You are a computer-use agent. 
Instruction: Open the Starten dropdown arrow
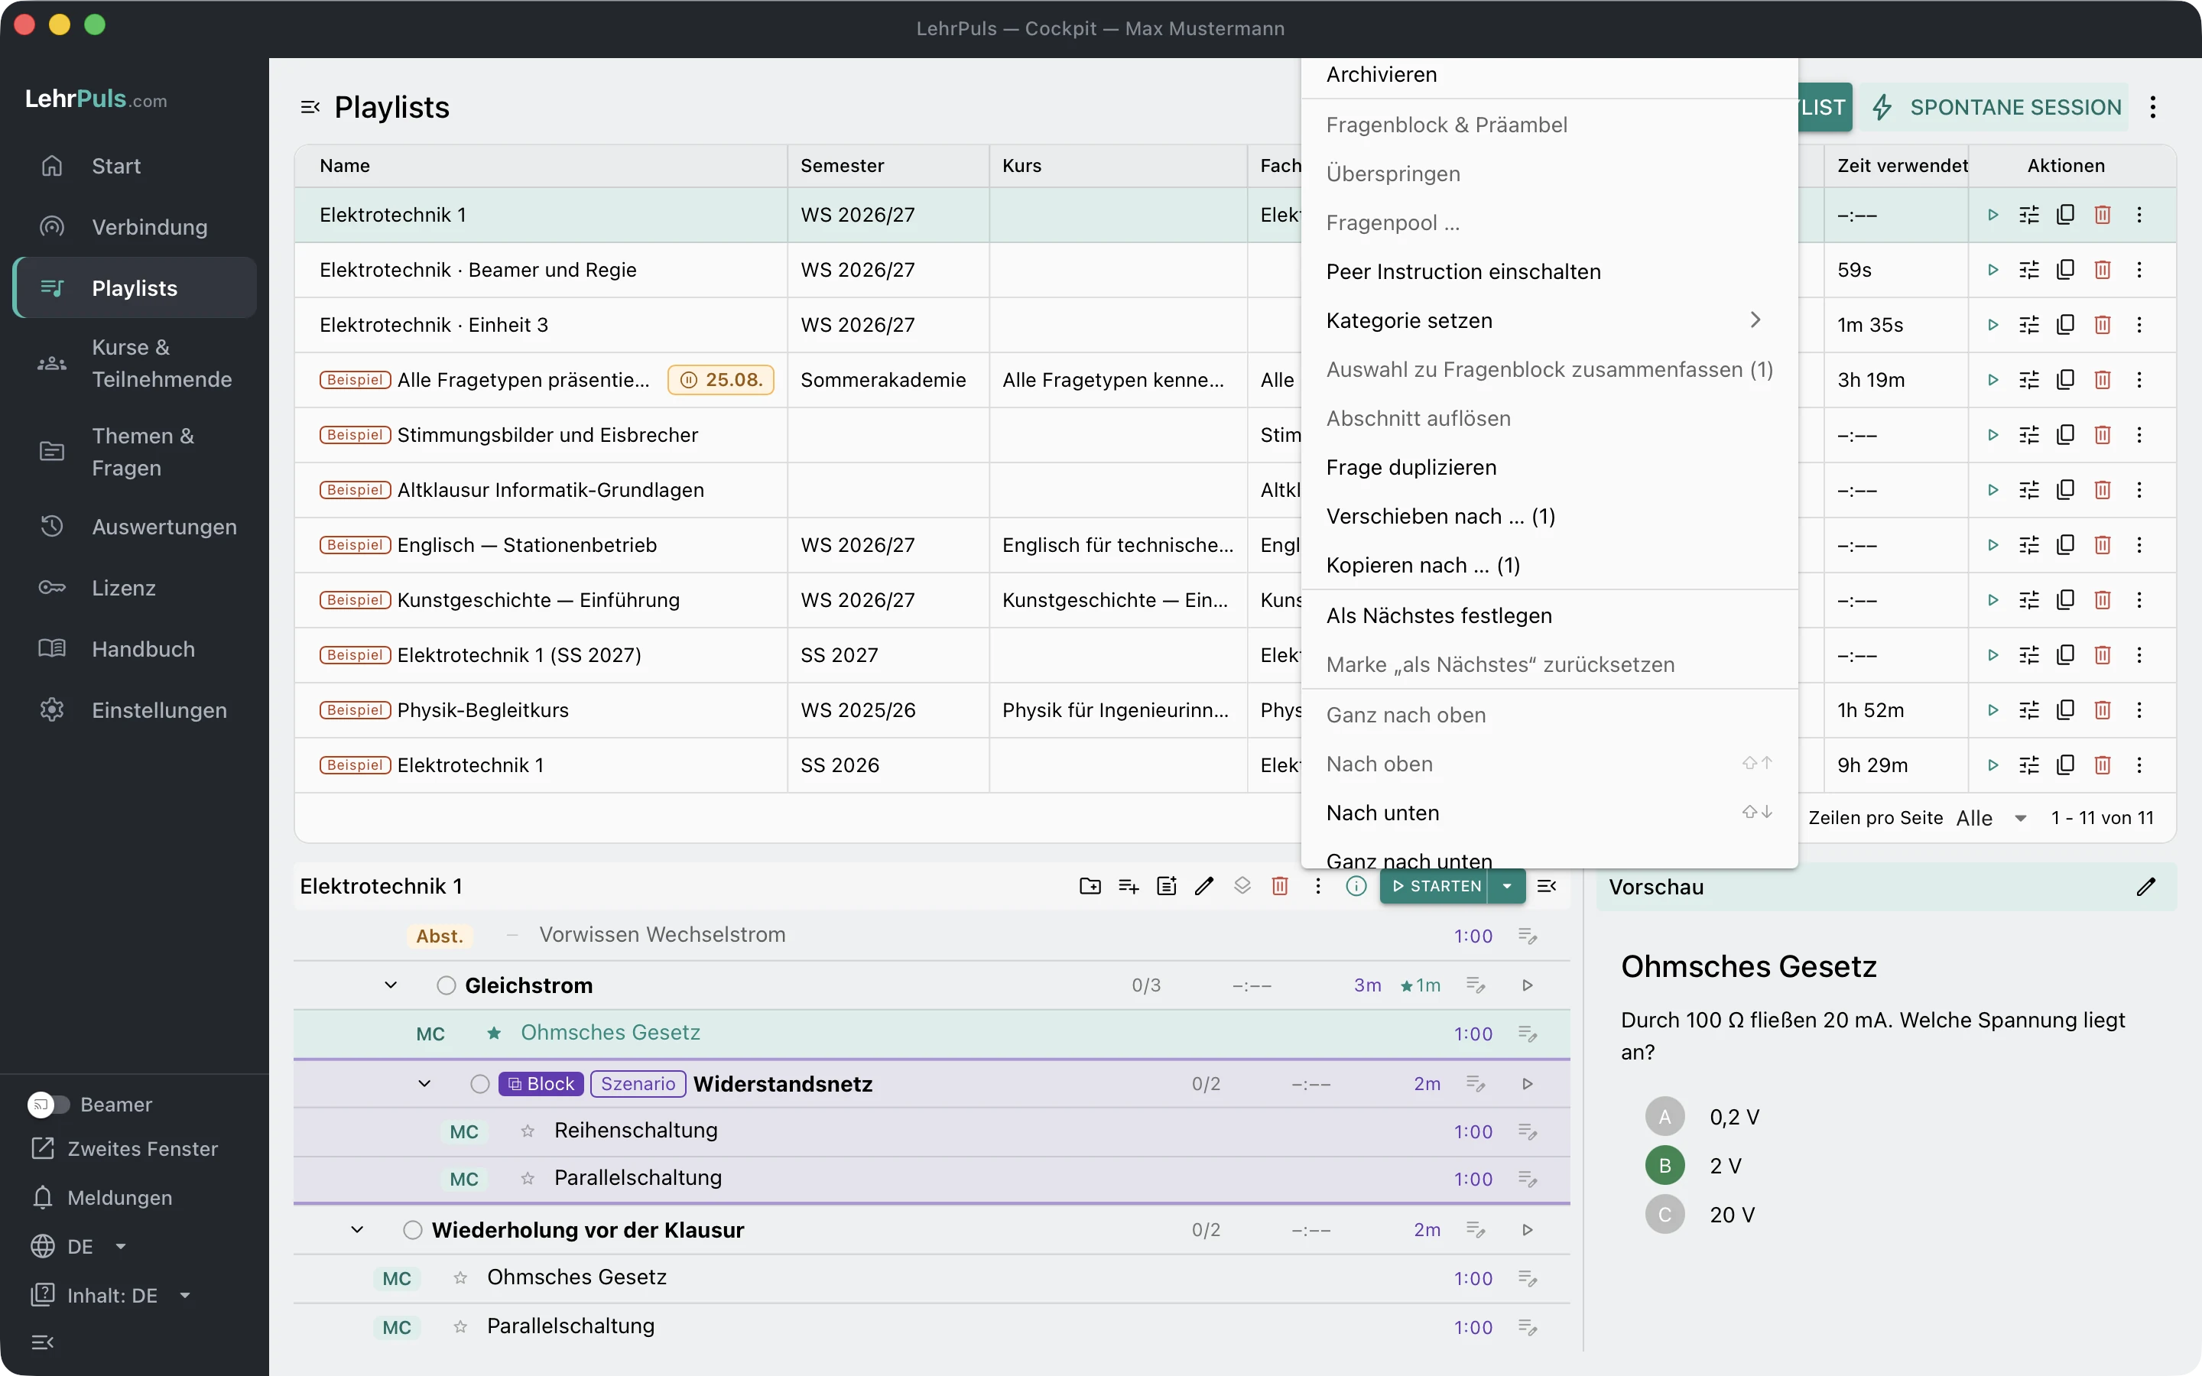[x=1507, y=885]
